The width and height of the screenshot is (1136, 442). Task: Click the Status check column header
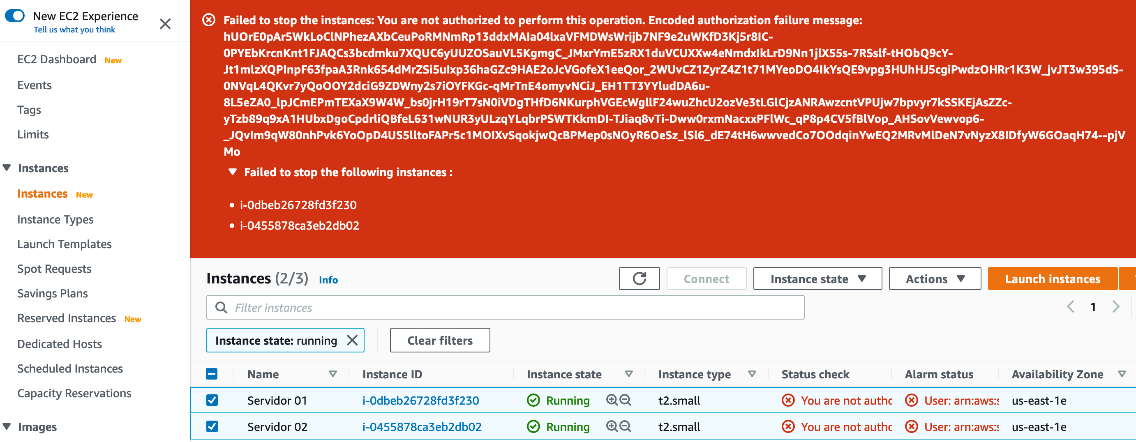click(815, 374)
